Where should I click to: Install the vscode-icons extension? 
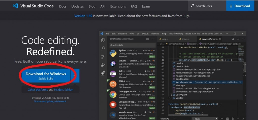pyautogui.click(x=152, y=118)
